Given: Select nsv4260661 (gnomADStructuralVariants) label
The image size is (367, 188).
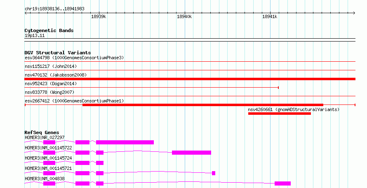Looking at the screenshot, I should pos(294,109).
